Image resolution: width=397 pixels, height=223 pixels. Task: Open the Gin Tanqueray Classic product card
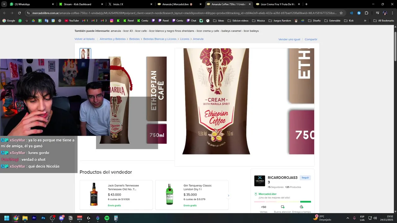192,195
